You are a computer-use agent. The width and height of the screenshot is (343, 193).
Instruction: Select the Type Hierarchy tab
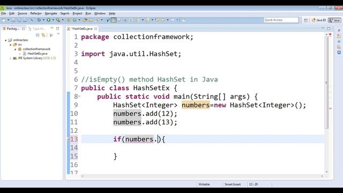[37, 28]
